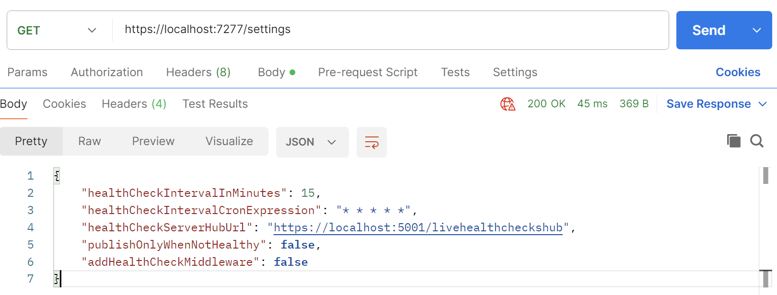Click Save Response

pos(708,104)
